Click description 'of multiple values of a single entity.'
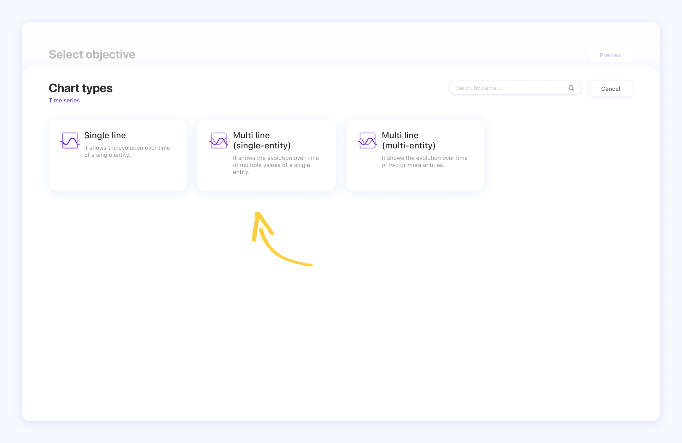 pyautogui.click(x=271, y=168)
